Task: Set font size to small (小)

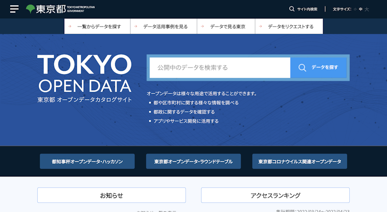Action: pos(355,9)
